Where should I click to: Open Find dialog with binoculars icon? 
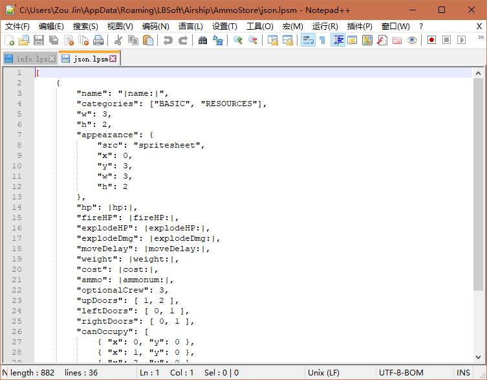click(x=202, y=40)
